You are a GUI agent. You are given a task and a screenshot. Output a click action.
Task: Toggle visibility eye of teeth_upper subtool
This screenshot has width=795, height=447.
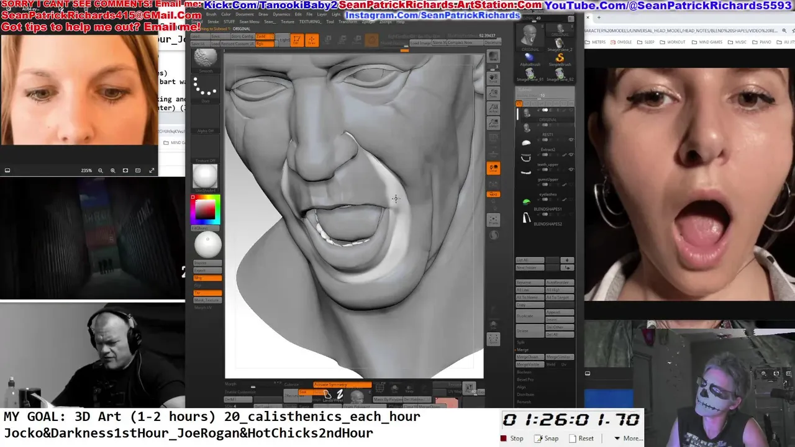tap(571, 155)
